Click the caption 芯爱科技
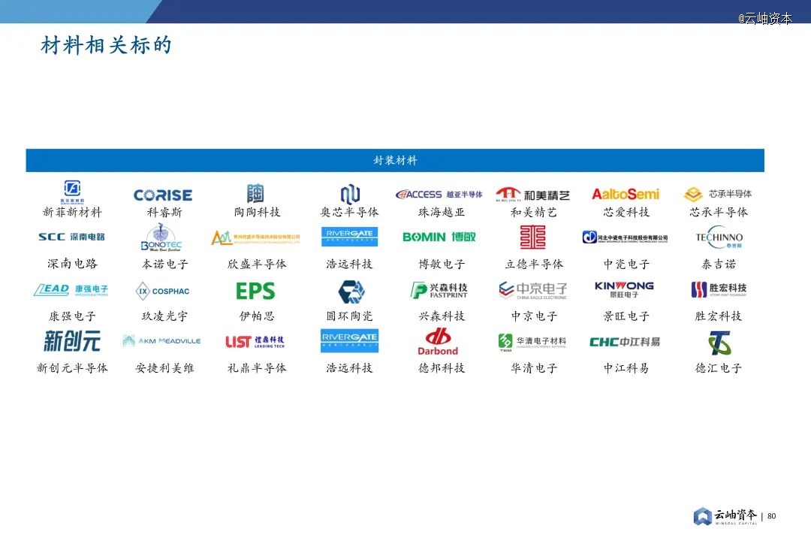 click(x=626, y=212)
